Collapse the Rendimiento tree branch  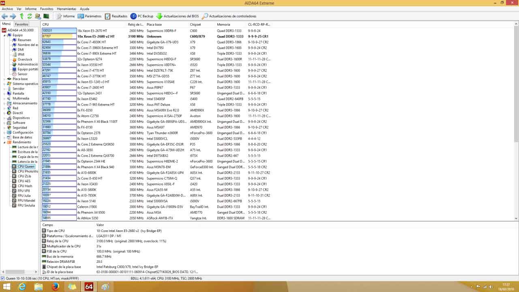[x=5, y=142]
